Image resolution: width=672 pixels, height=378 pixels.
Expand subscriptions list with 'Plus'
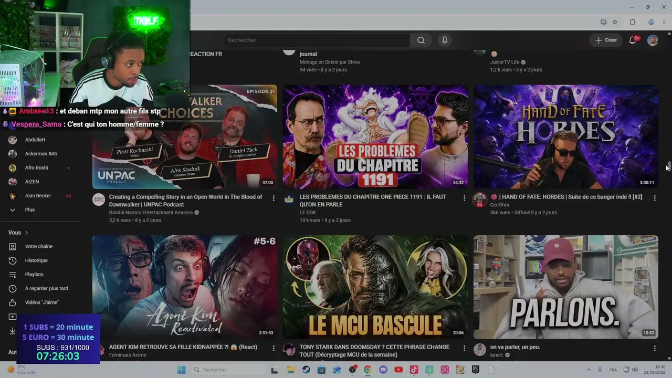tap(29, 209)
